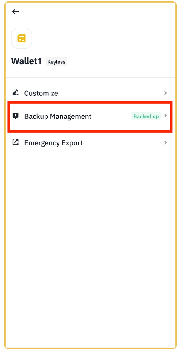Image resolution: width=181 pixels, height=351 pixels.
Task: Expand the Emergency Export chevron
Action: tap(166, 143)
